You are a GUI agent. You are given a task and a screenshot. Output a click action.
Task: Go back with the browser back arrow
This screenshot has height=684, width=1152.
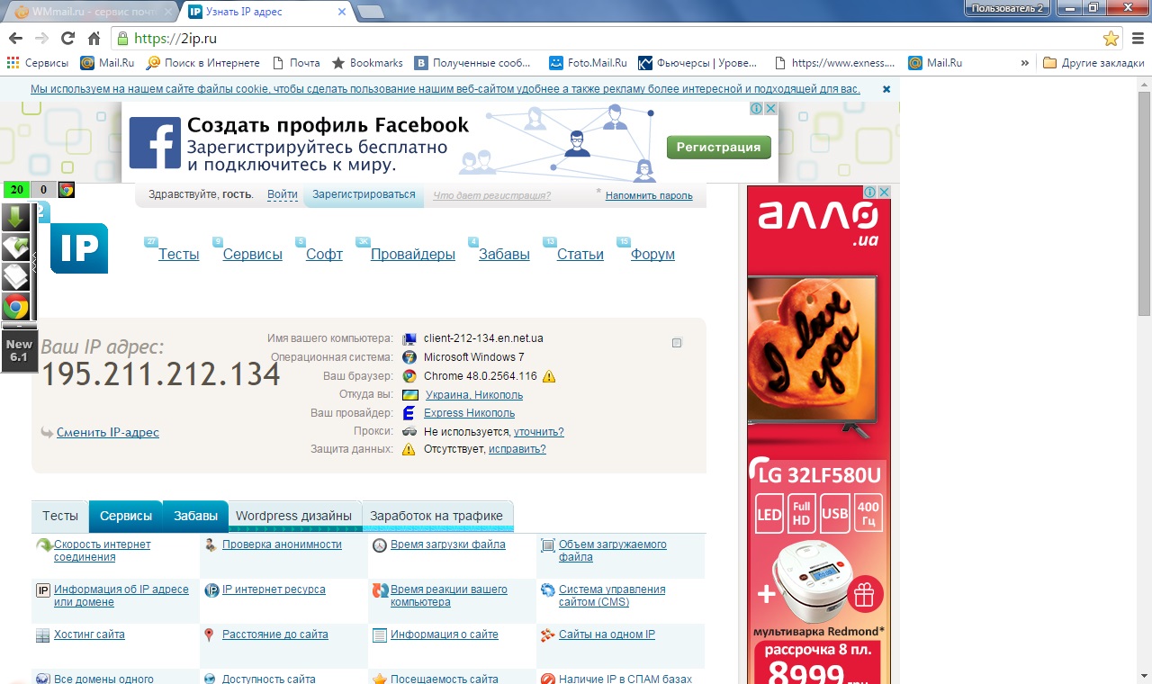pos(15,39)
